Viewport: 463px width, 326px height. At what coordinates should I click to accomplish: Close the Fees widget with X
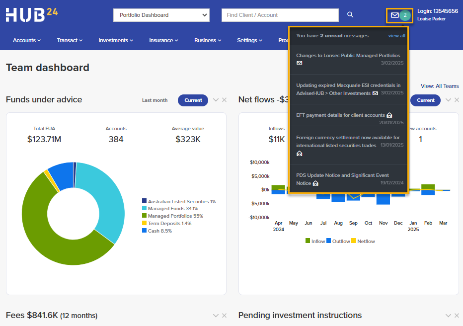click(x=225, y=316)
